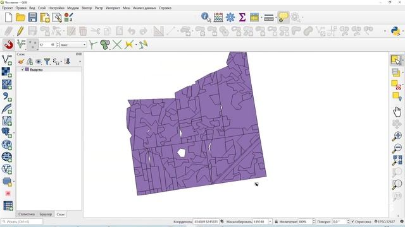Open the manage map themes eye icon
Screen dimensions: 405x227
coord(39,61)
